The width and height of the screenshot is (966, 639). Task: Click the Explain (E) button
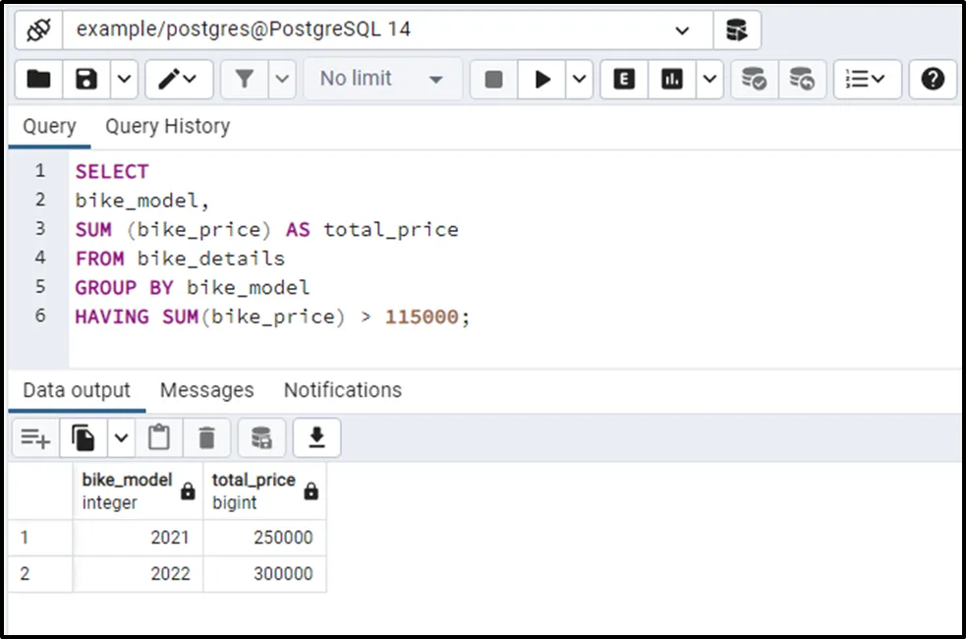(x=624, y=80)
